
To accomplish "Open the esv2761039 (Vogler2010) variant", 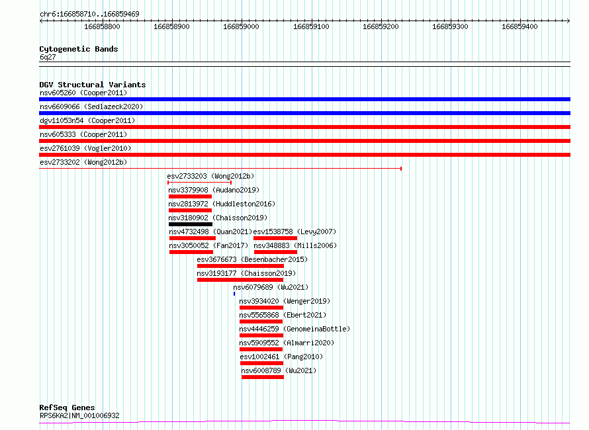I will pyautogui.click(x=85, y=148).
